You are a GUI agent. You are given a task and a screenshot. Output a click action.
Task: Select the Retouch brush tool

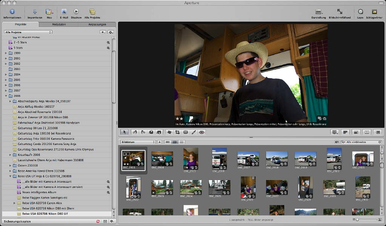(x=193, y=132)
